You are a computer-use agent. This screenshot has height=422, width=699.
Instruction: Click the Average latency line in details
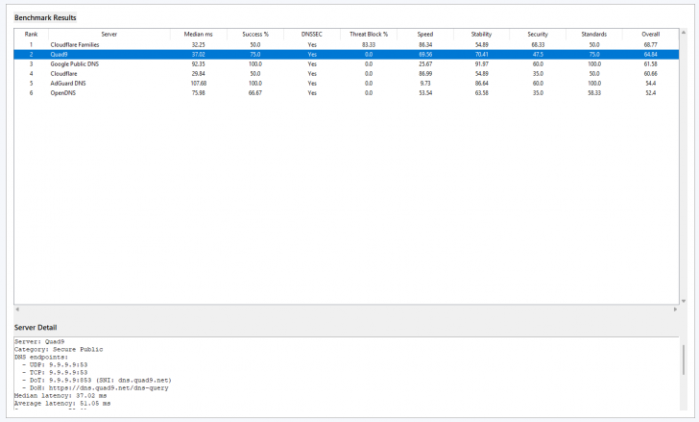[x=62, y=404]
